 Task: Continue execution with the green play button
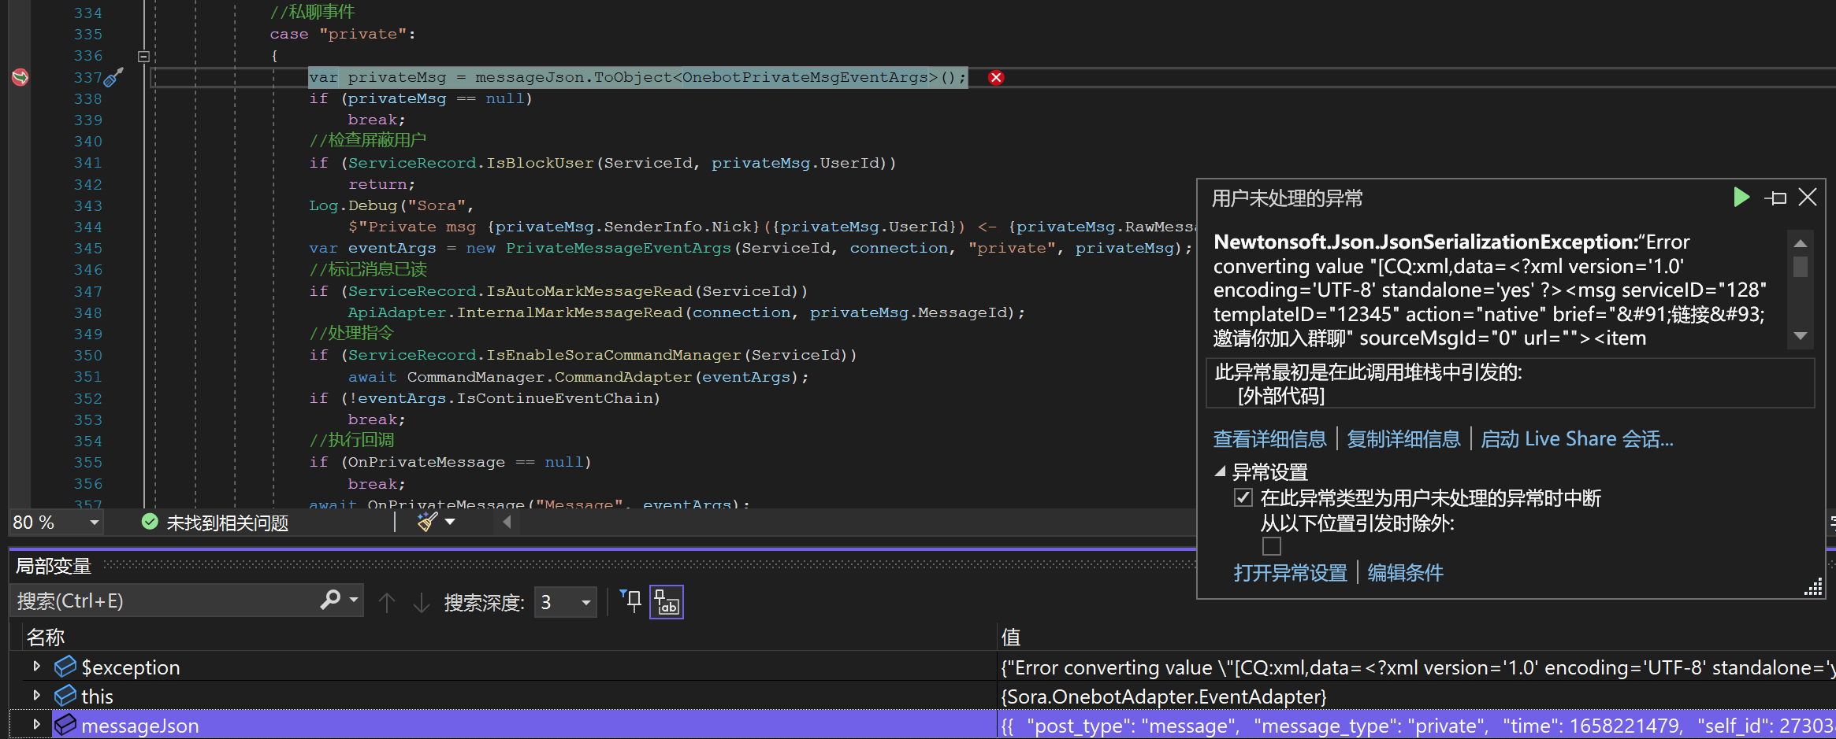tap(1741, 198)
